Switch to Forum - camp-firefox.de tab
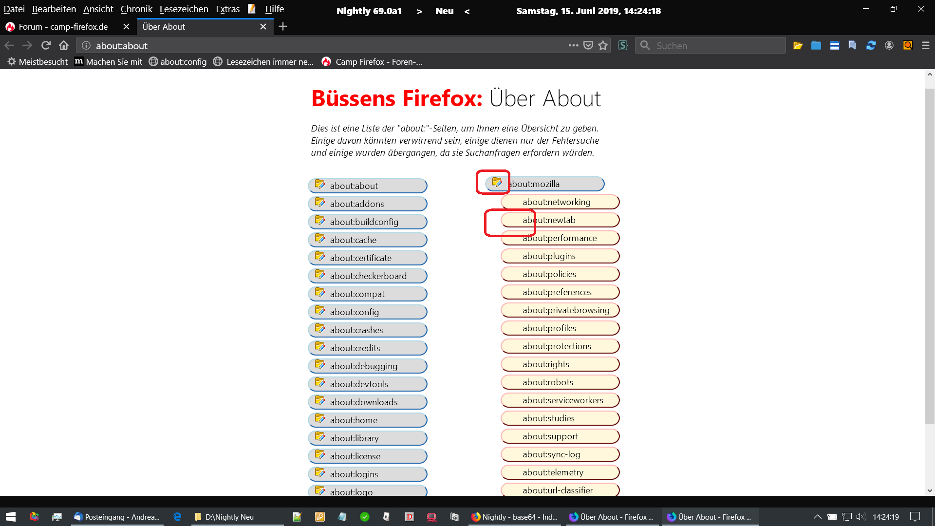Viewport: 935px width, 526px height. coord(63,27)
